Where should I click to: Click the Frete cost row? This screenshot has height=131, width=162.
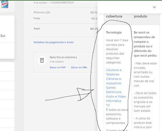65,18
